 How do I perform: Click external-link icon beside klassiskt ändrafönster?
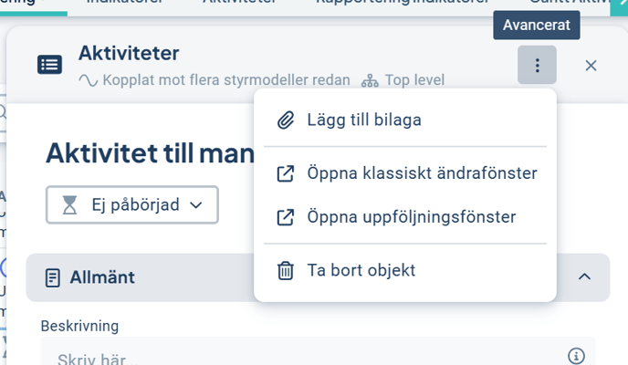click(286, 172)
